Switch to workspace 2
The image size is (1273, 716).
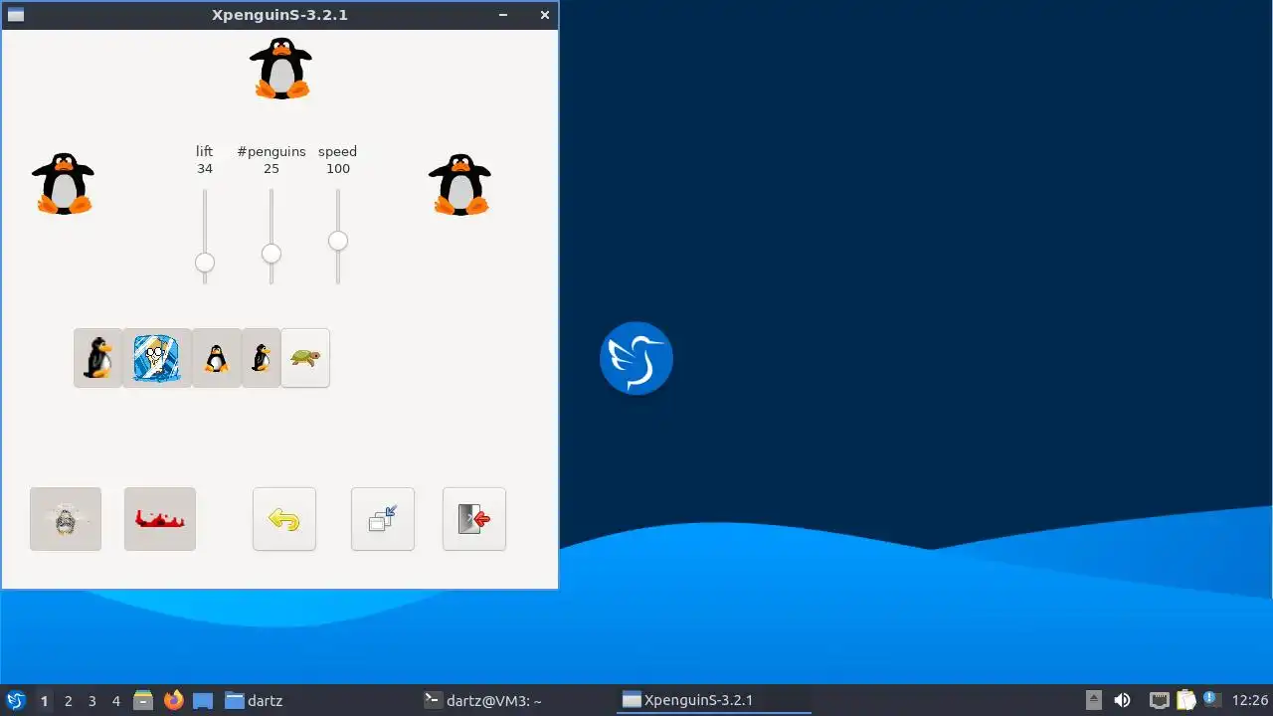pyautogui.click(x=69, y=701)
